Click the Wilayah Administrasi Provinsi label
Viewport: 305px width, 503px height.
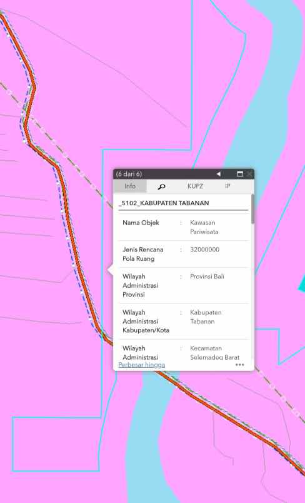tap(141, 285)
